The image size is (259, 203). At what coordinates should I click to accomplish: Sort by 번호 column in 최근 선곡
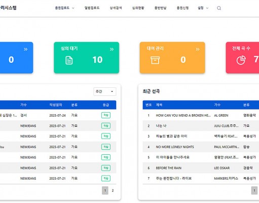(x=149, y=105)
